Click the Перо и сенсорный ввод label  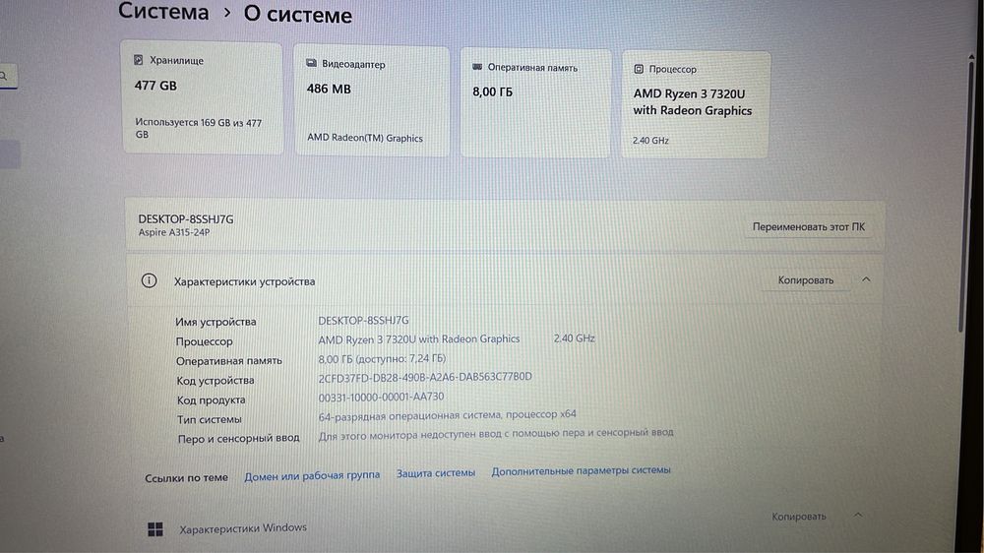(238, 438)
